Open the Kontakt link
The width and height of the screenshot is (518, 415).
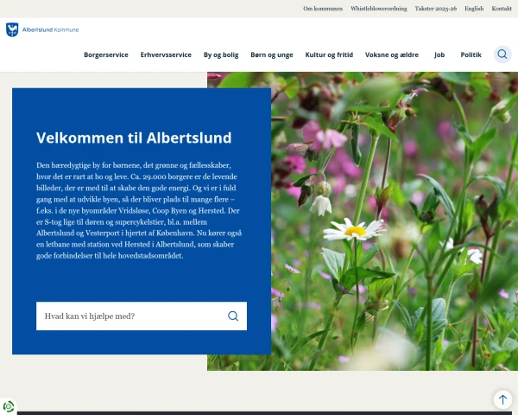[x=502, y=9]
